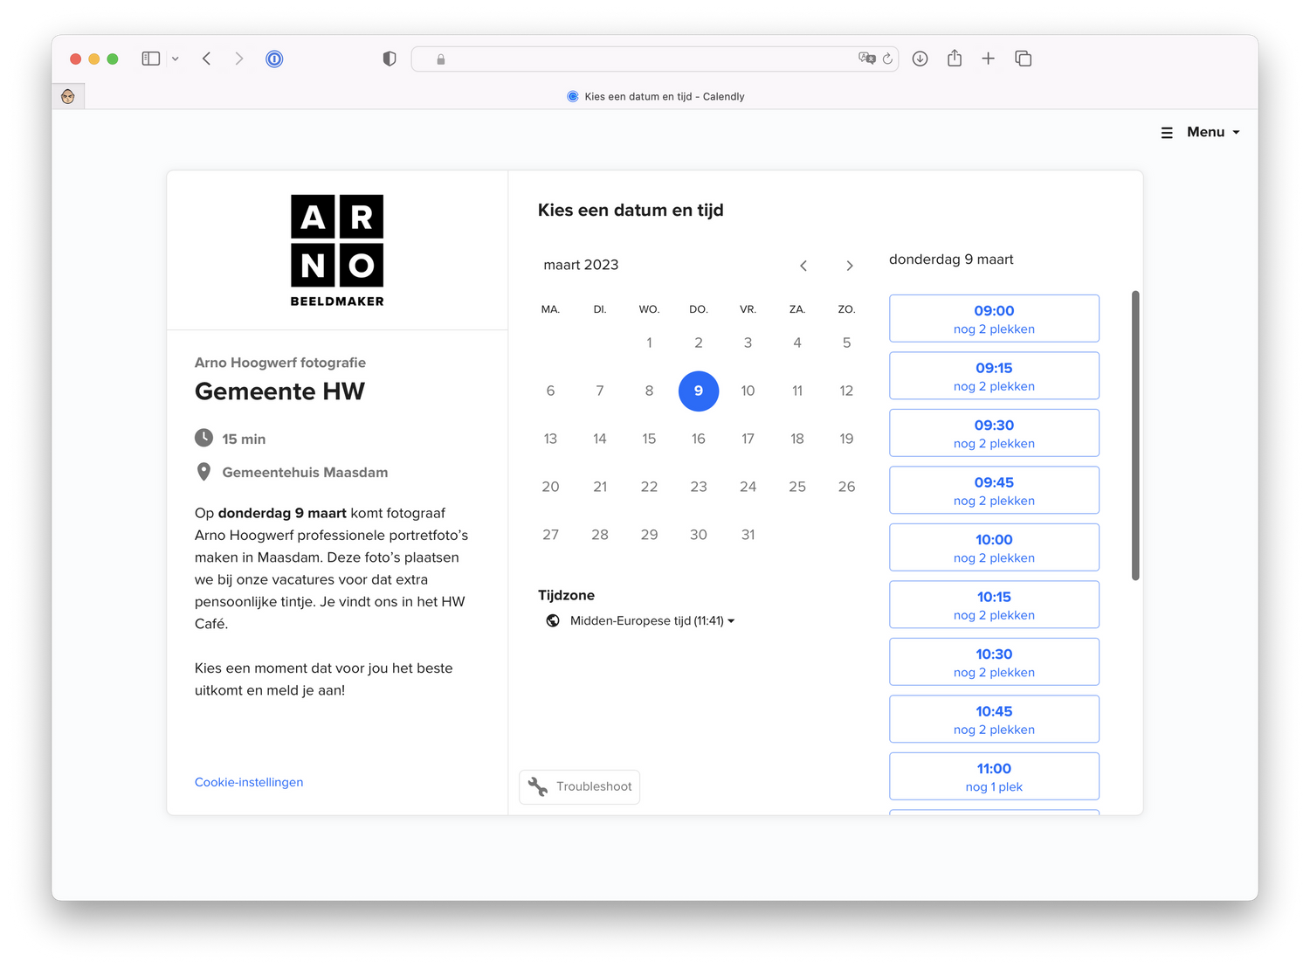Go to previous month in calendar
Screen dimensions: 1310x969
pos(803,266)
